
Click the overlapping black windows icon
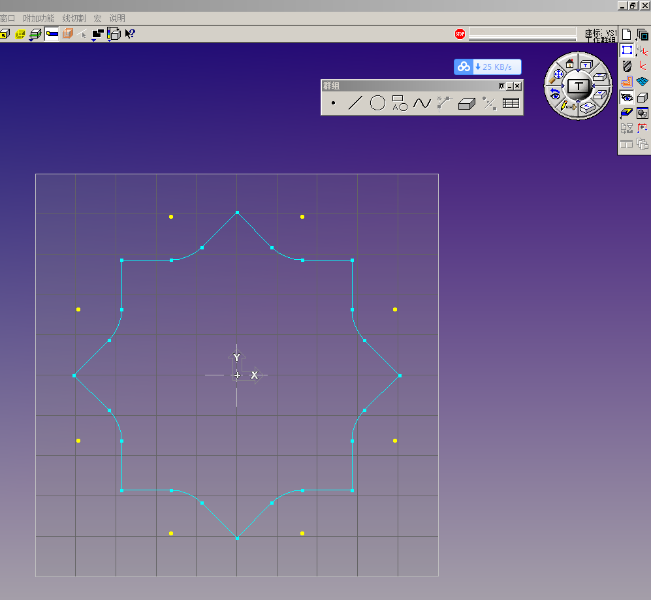click(98, 33)
